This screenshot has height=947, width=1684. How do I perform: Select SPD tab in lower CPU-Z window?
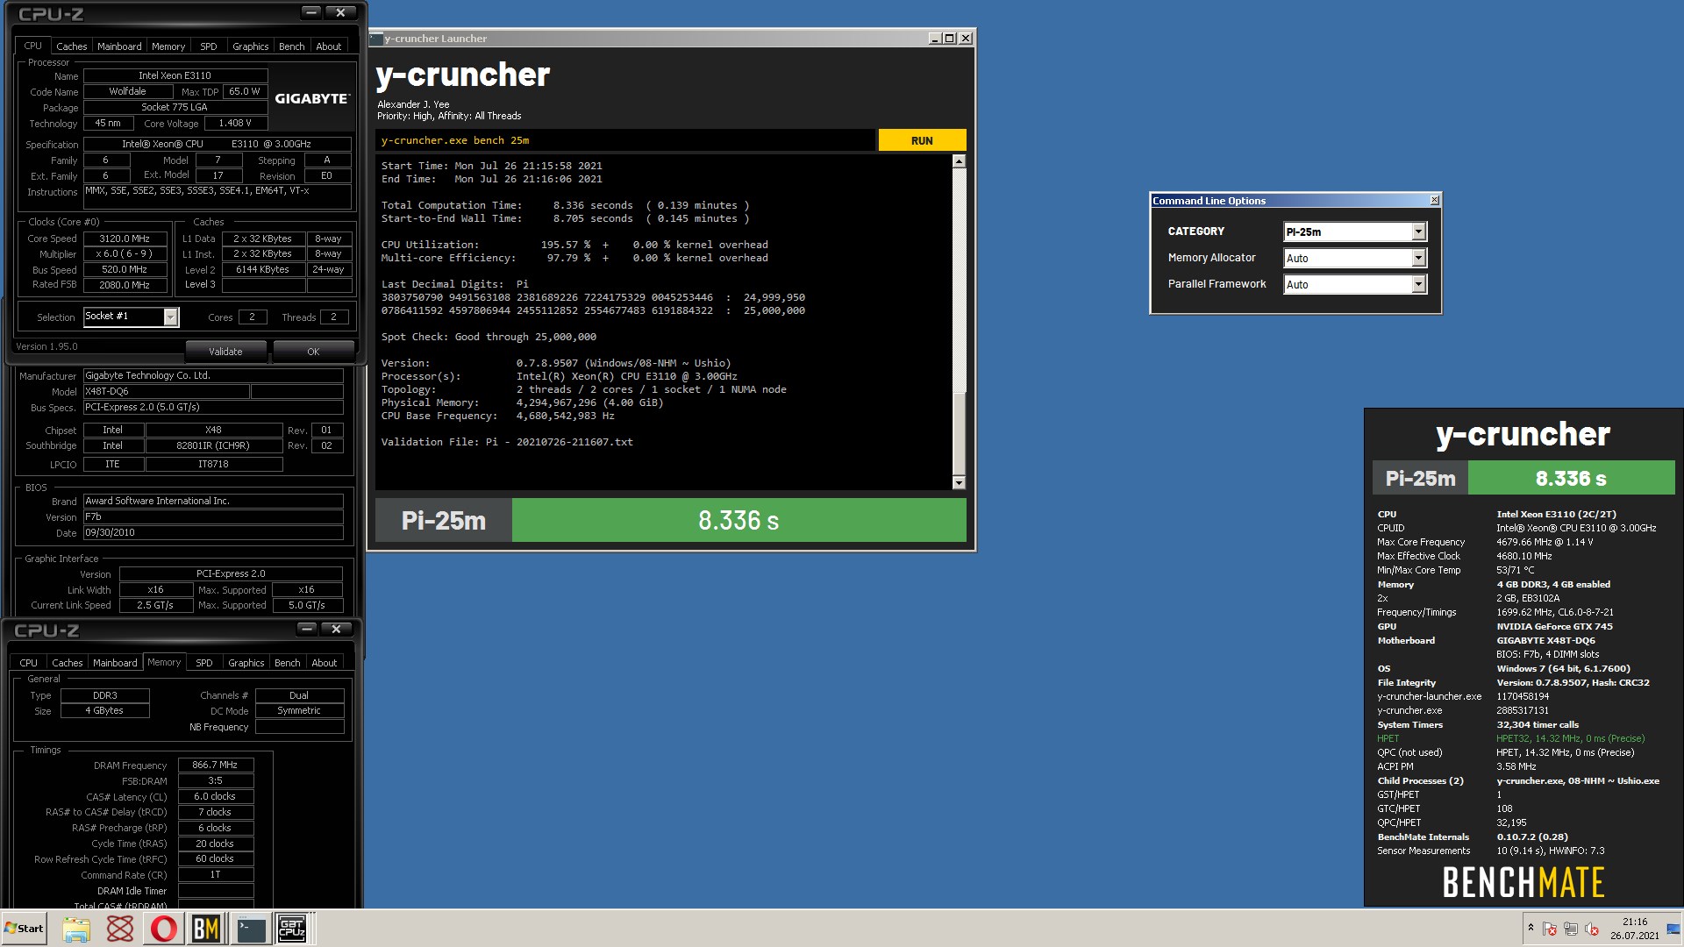click(204, 663)
